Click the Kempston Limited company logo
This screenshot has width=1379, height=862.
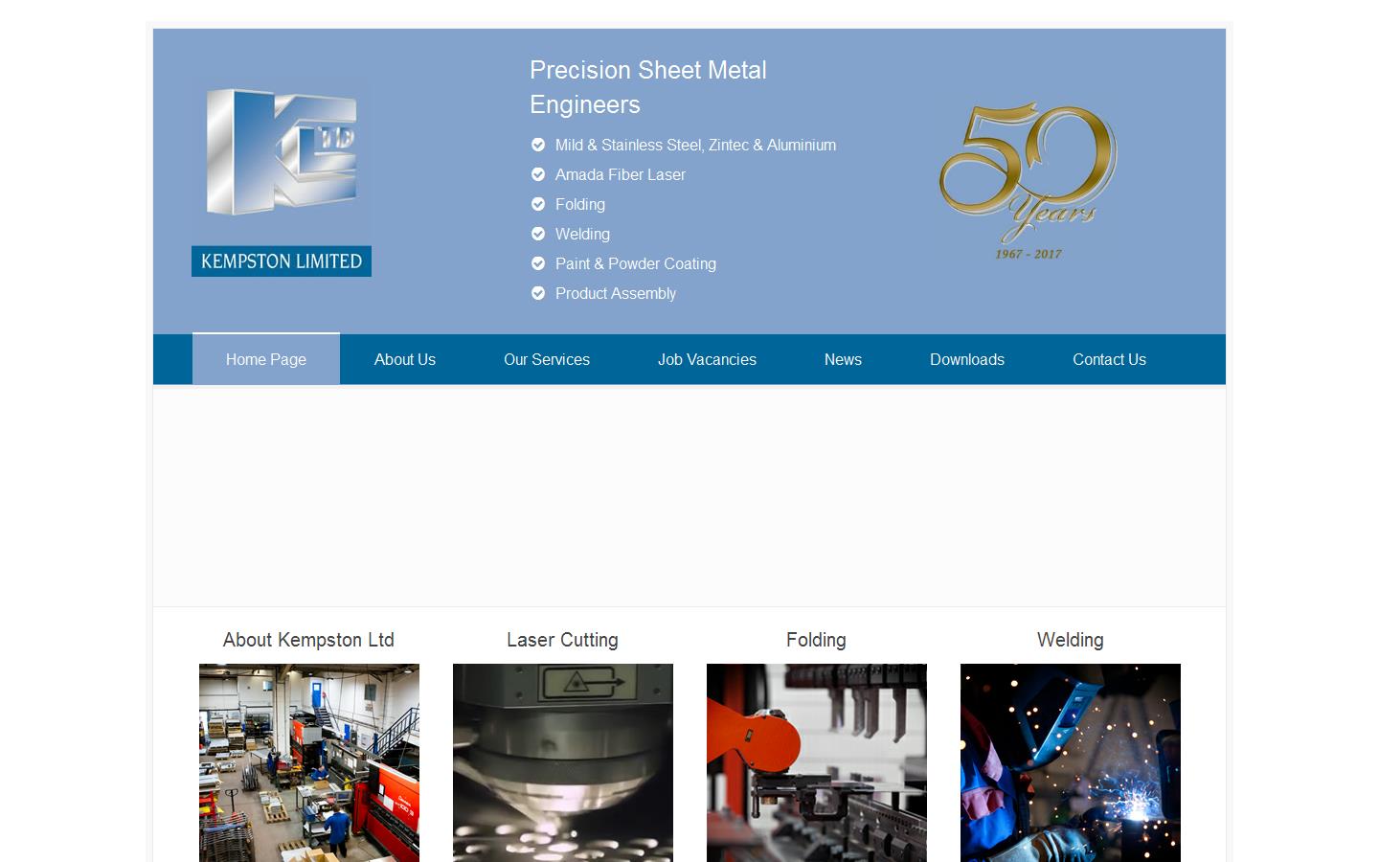281,178
